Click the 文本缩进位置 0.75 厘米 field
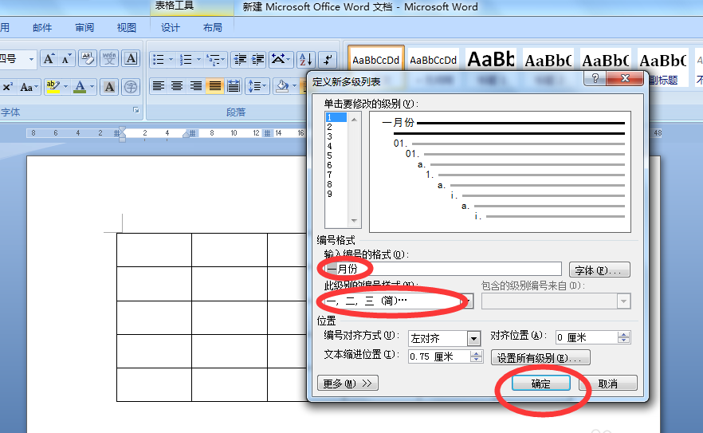The image size is (703, 433). [439, 356]
